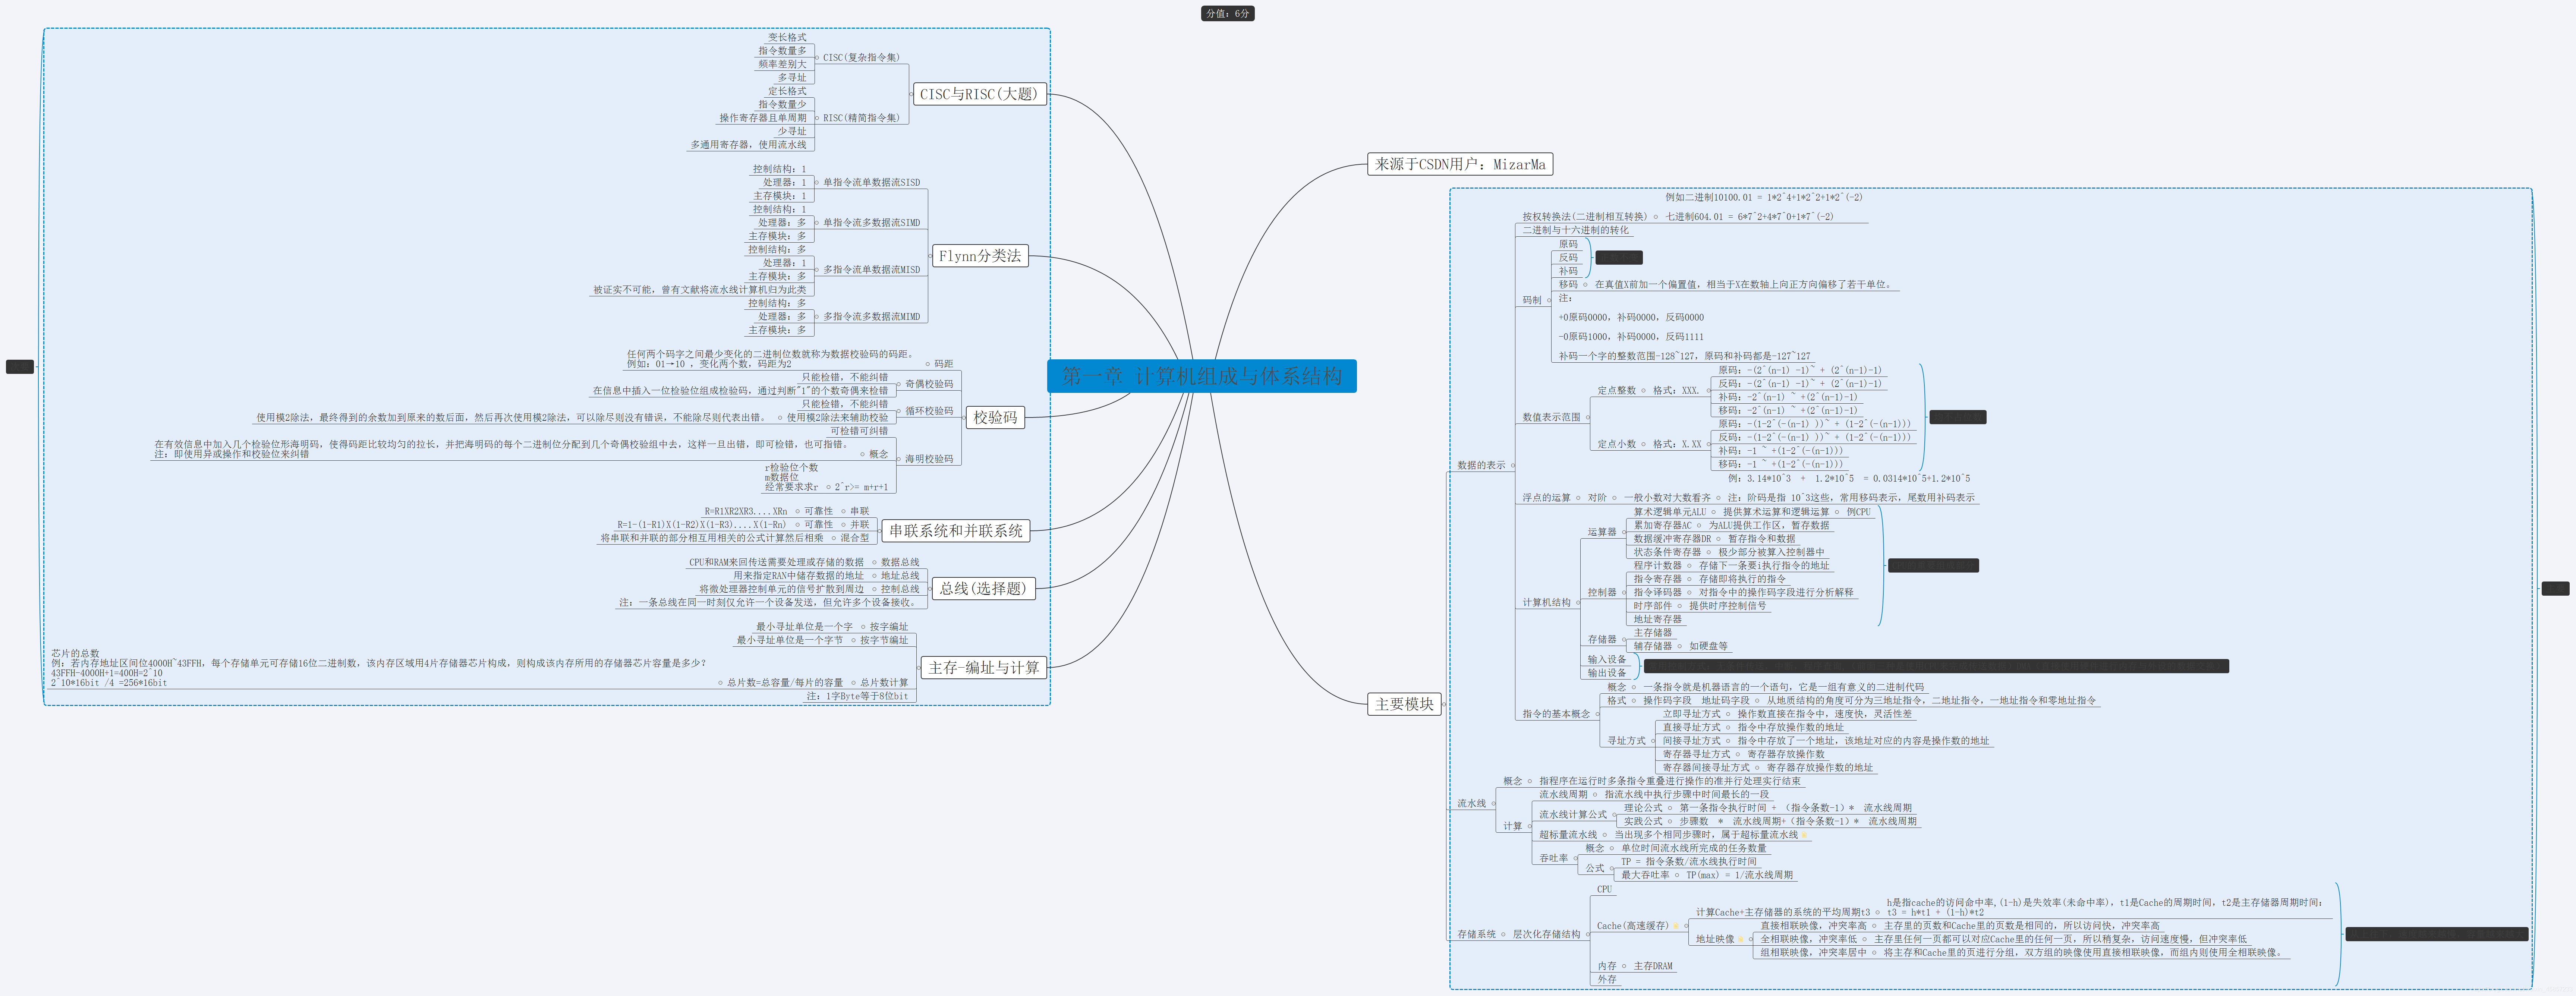Select the 运算器 node
Viewport: 2576px width, 996px height.
pos(1602,532)
